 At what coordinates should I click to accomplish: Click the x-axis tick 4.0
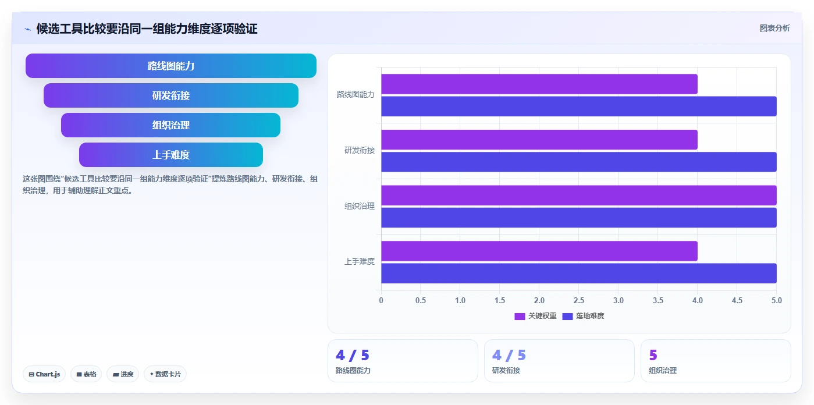click(698, 300)
